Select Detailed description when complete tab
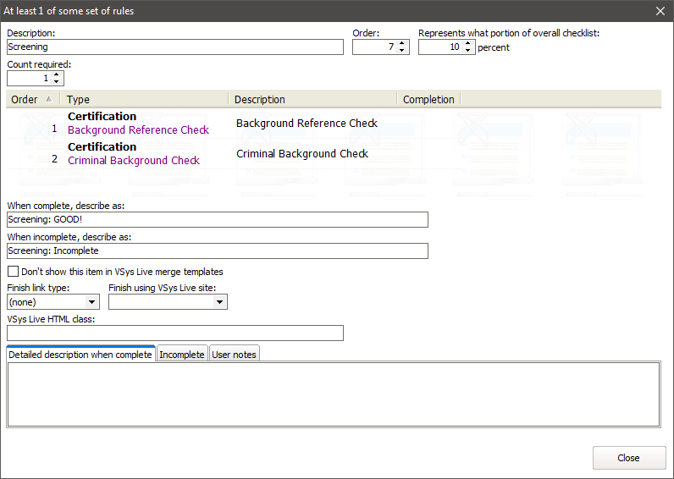Viewport: 674px width, 479px height. click(x=80, y=355)
